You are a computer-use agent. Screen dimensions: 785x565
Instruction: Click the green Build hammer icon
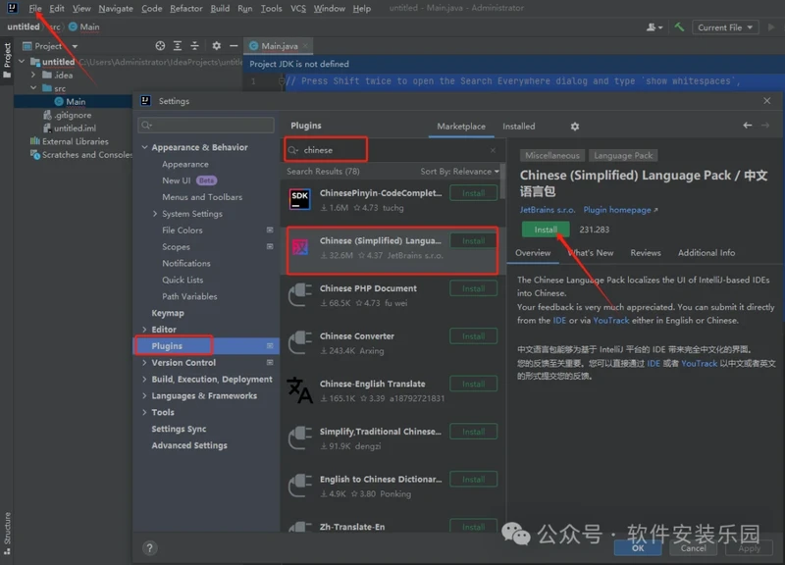679,27
